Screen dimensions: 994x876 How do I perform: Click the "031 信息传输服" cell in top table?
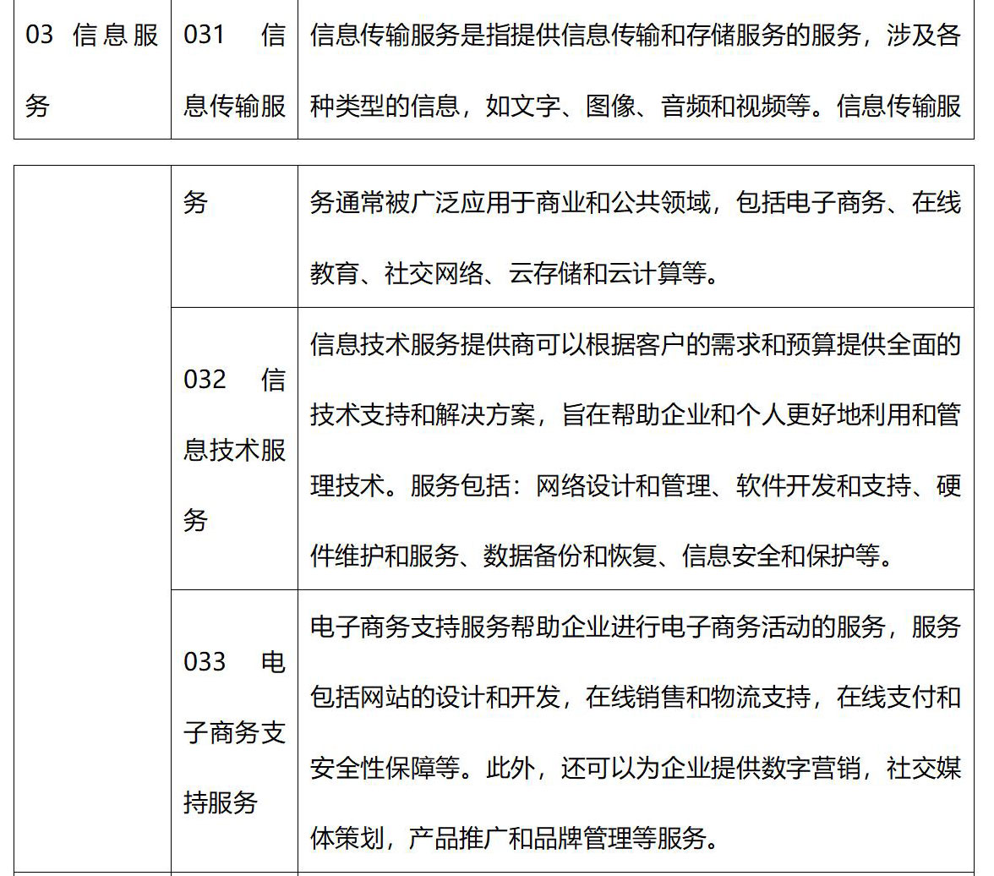pyautogui.click(x=234, y=71)
